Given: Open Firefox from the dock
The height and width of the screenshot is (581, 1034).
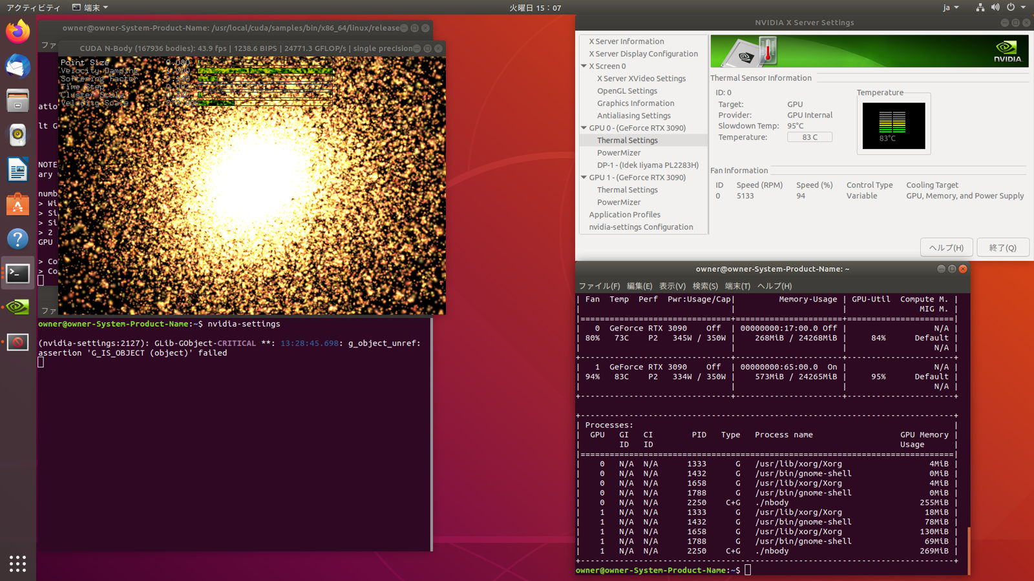Looking at the screenshot, I should click(17, 32).
